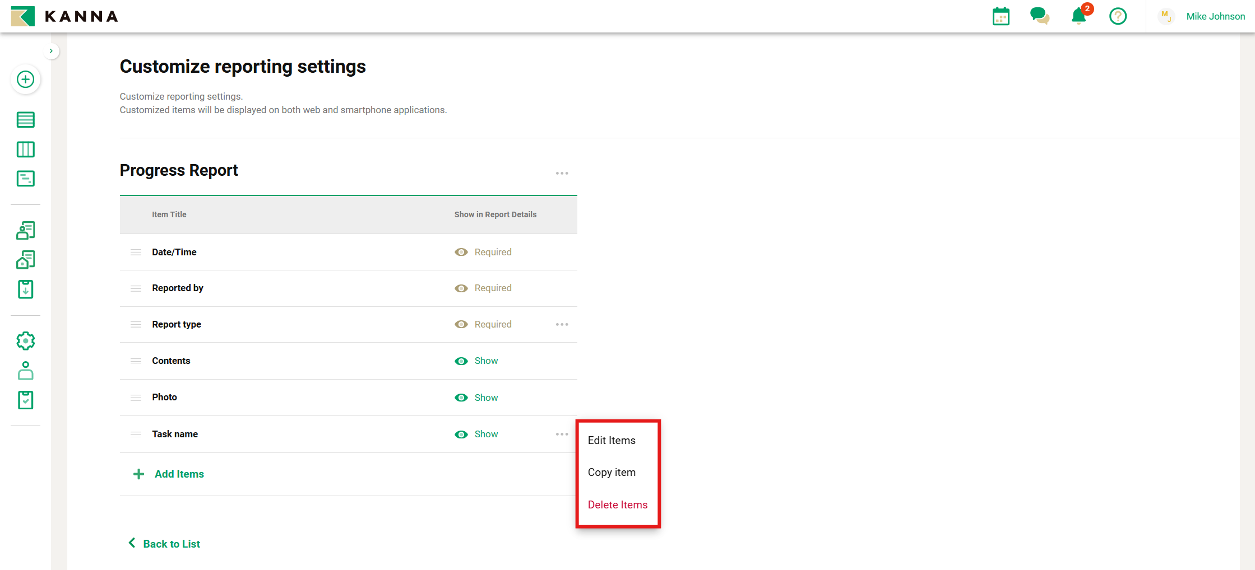The height and width of the screenshot is (570, 1255).
Task: Open the chat messages icon
Action: tap(1039, 16)
